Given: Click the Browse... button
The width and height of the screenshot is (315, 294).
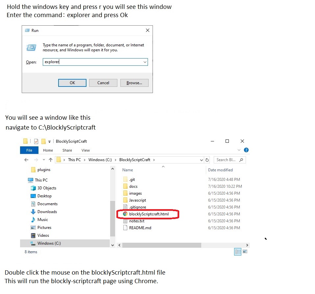Looking at the screenshot, I should coord(134,83).
